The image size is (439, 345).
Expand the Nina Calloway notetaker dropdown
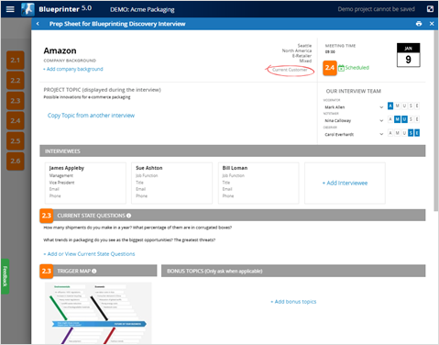pos(381,120)
